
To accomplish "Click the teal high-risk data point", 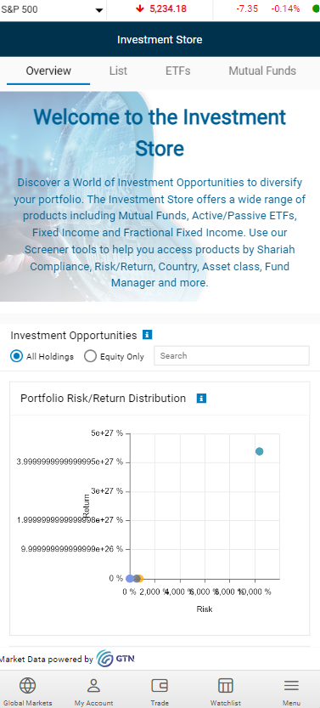I will (x=259, y=451).
